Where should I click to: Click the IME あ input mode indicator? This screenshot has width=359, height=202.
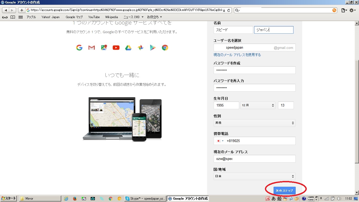pos(274,199)
